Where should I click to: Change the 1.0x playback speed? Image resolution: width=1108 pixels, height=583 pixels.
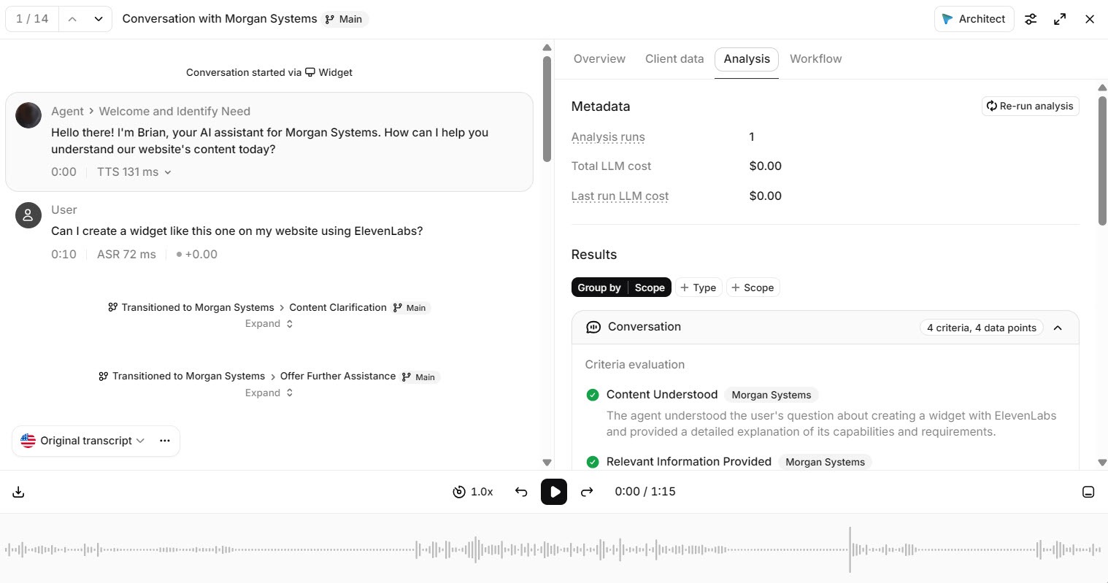473,492
